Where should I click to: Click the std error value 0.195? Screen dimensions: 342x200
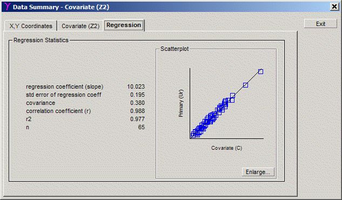137,95
